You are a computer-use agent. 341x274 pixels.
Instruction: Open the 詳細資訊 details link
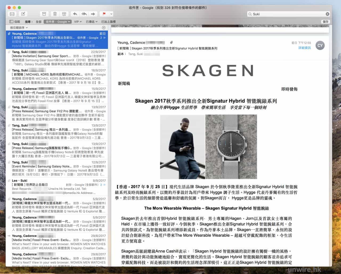pos(305,48)
